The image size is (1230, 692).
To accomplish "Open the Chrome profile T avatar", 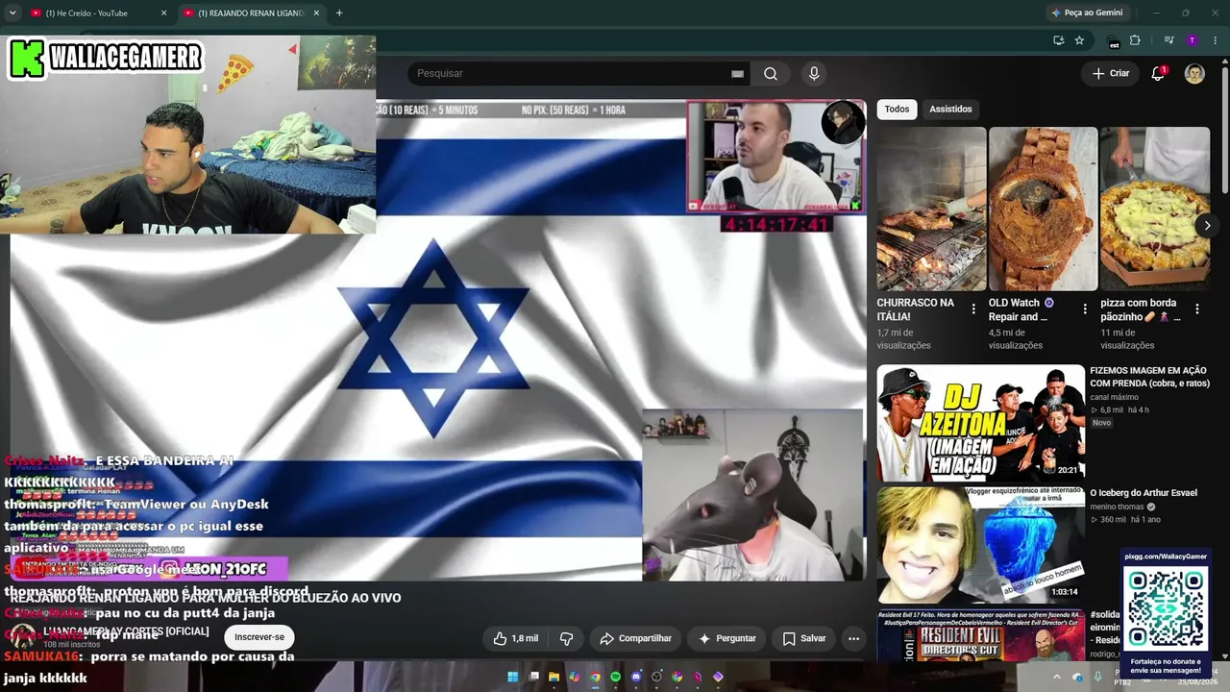I will (x=1192, y=40).
